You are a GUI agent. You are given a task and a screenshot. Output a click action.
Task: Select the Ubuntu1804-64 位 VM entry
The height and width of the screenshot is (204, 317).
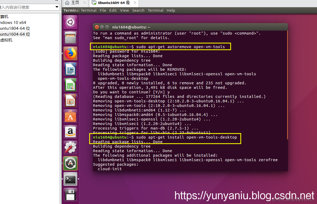15,28
